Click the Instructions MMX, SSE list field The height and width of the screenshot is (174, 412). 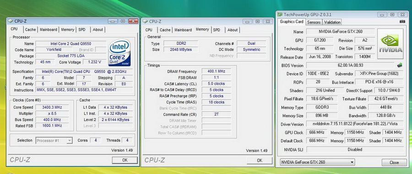[x=84, y=90]
